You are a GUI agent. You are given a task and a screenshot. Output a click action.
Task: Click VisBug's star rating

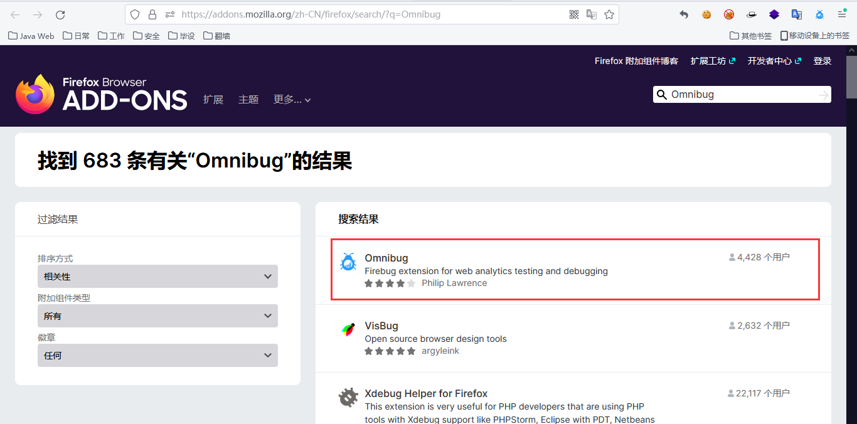[390, 351]
